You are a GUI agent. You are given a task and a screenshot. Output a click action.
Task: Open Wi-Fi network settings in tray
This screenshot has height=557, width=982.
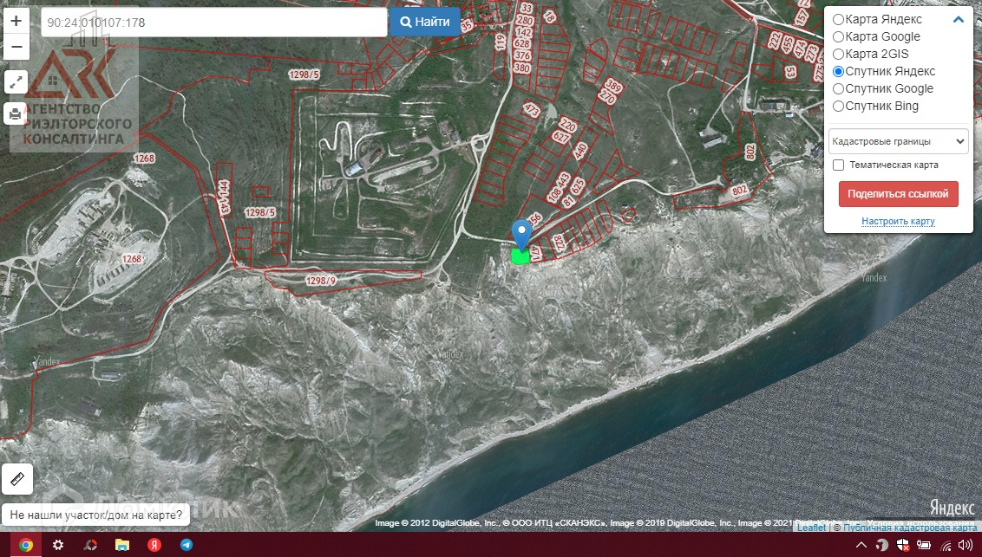click(x=945, y=546)
